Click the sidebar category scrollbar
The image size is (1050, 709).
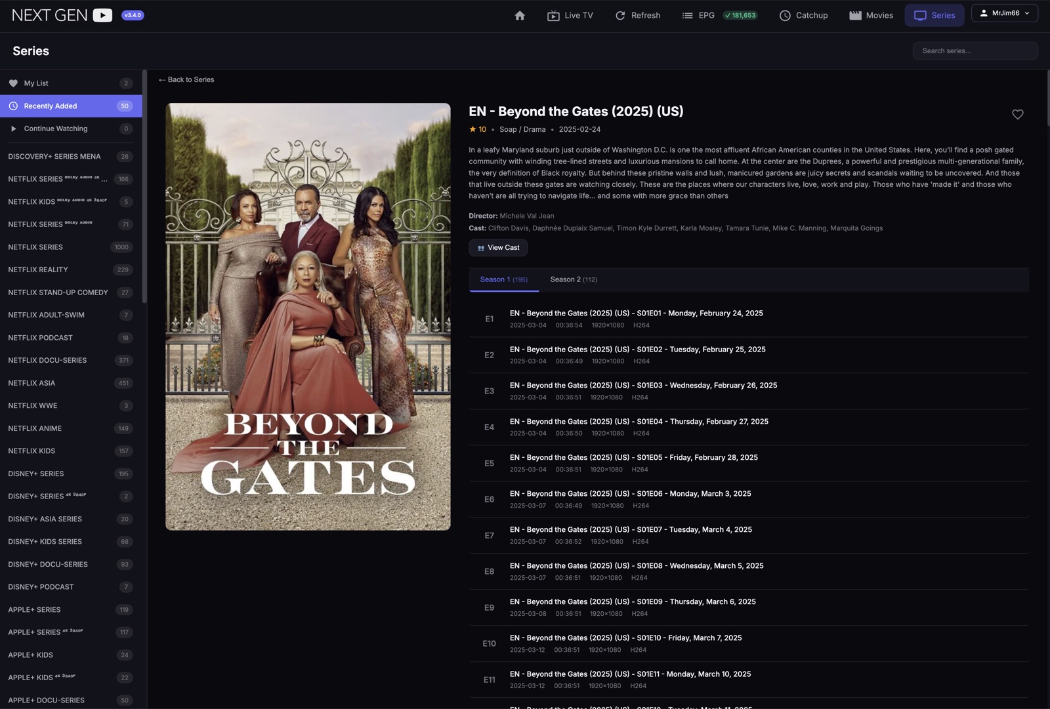coord(144,186)
